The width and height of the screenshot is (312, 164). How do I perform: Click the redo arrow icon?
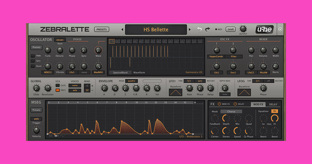(207, 29)
